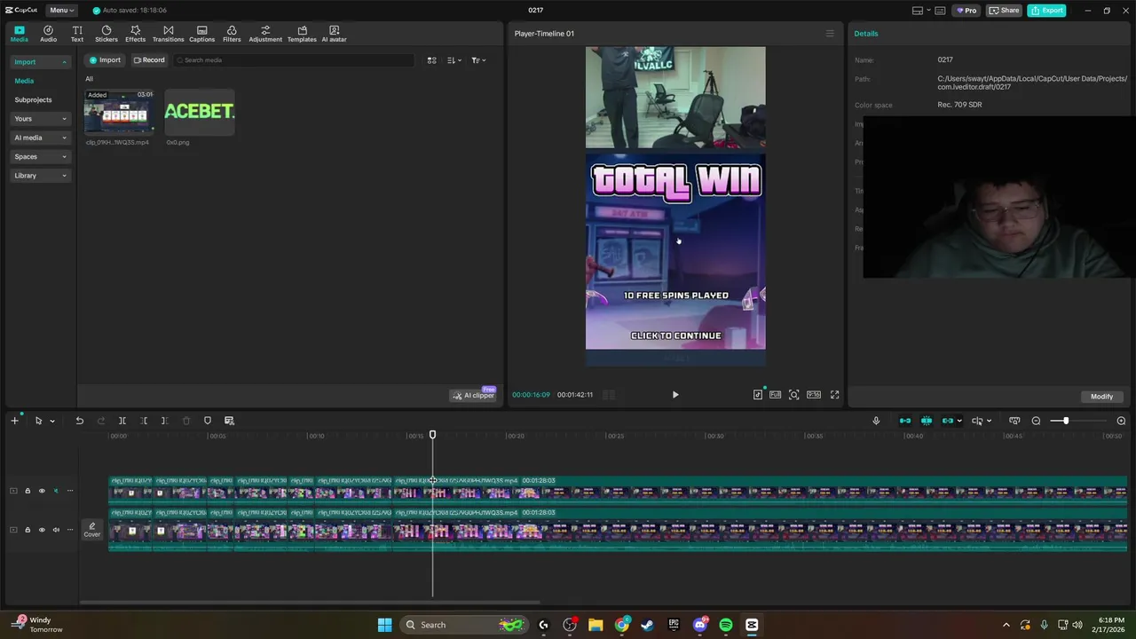Toggle main track magnet snapping
Screen dimensions: 1136x639
tap(905, 421)
